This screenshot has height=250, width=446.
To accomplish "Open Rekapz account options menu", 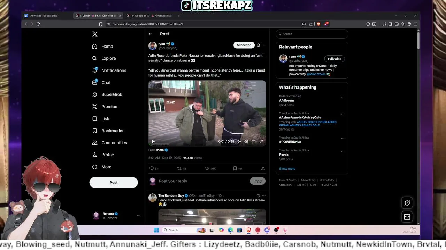I will (x=139, y=216).
